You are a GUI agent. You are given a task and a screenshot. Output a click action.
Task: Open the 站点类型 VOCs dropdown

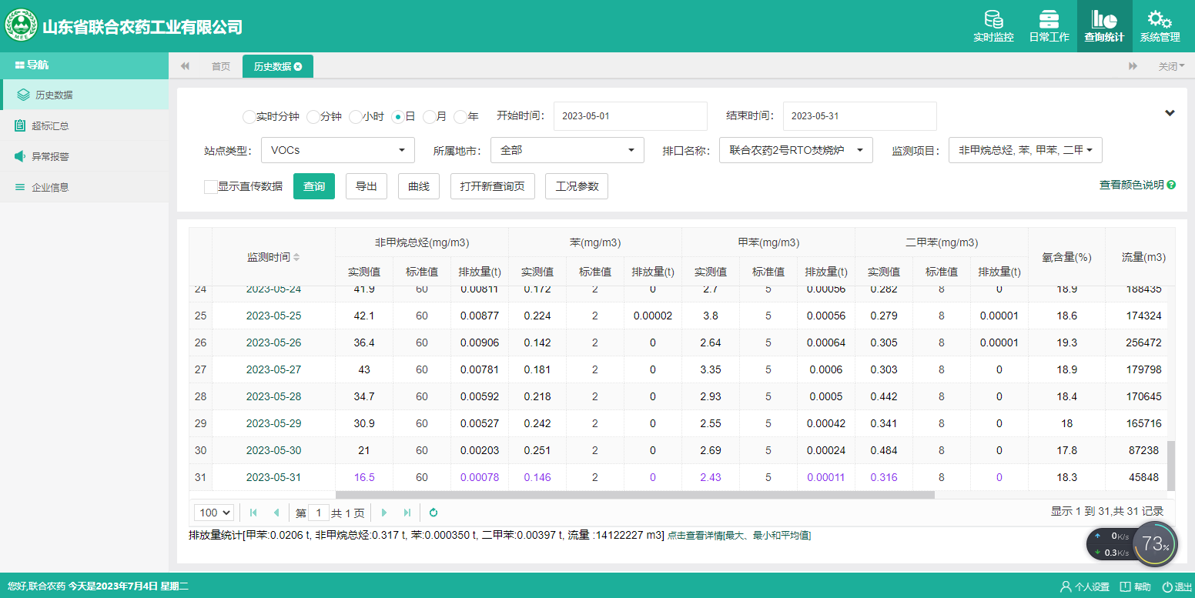(x=338, y=150)
